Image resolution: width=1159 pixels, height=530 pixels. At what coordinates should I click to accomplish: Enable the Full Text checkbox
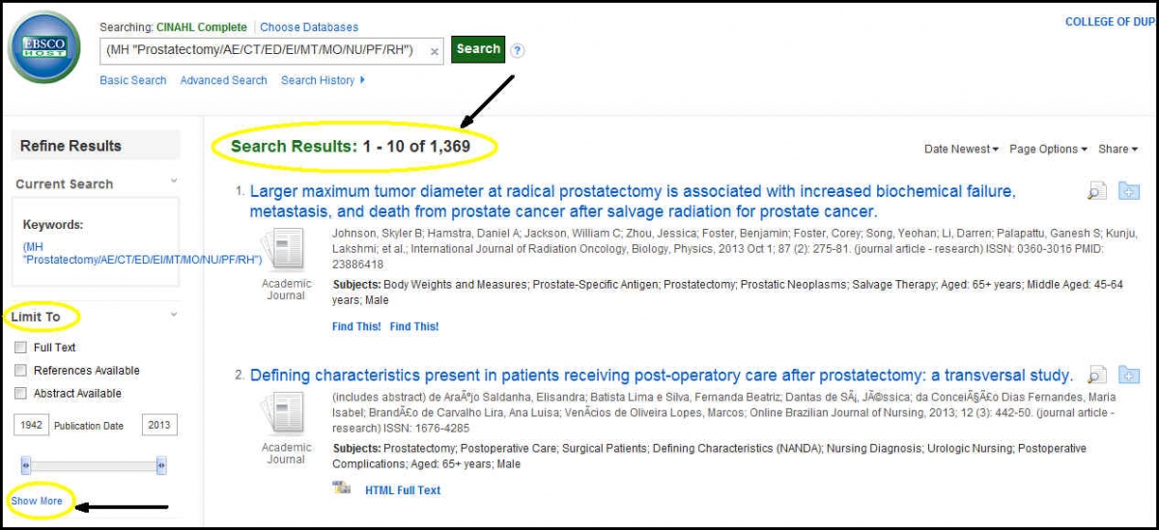(x=21, y=348)
